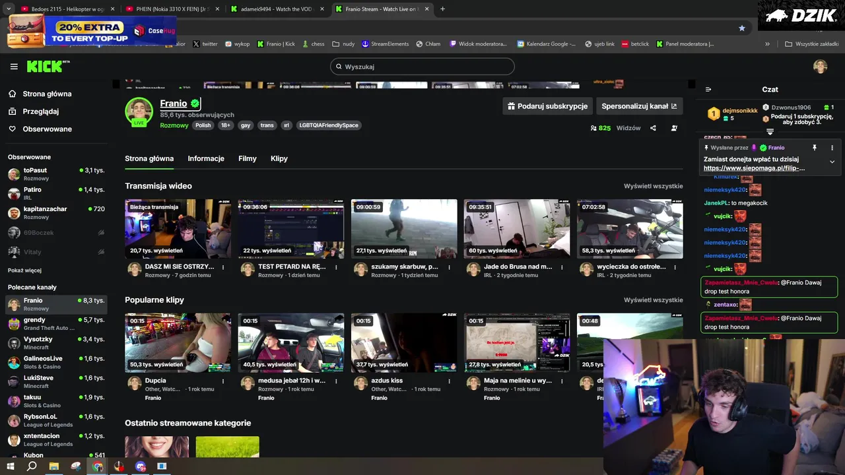Click the person icon next to the share icon
Screen dimensions: 845x475
[674, 128]
